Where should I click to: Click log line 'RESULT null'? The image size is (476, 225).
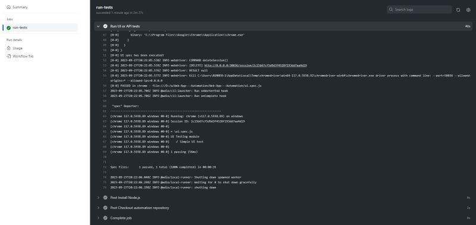coord(159,70)
